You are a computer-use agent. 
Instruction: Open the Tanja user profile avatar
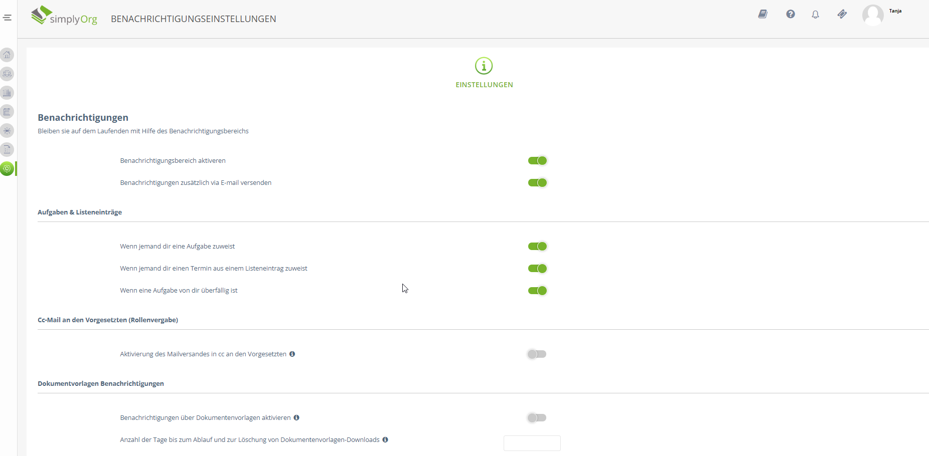(x=873, y=15)
